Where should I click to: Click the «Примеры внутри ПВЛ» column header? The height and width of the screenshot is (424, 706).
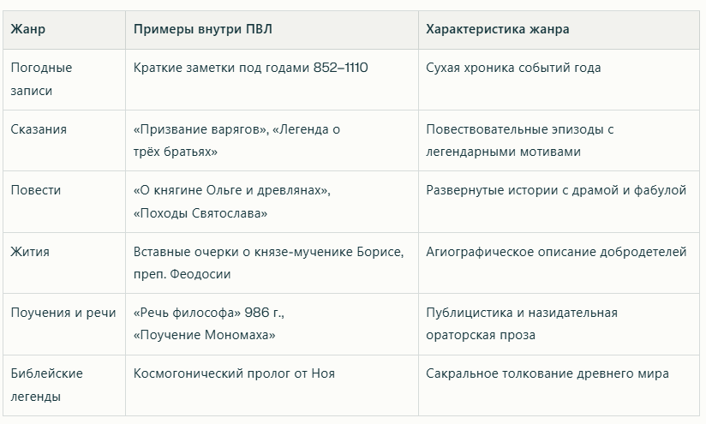203,29
